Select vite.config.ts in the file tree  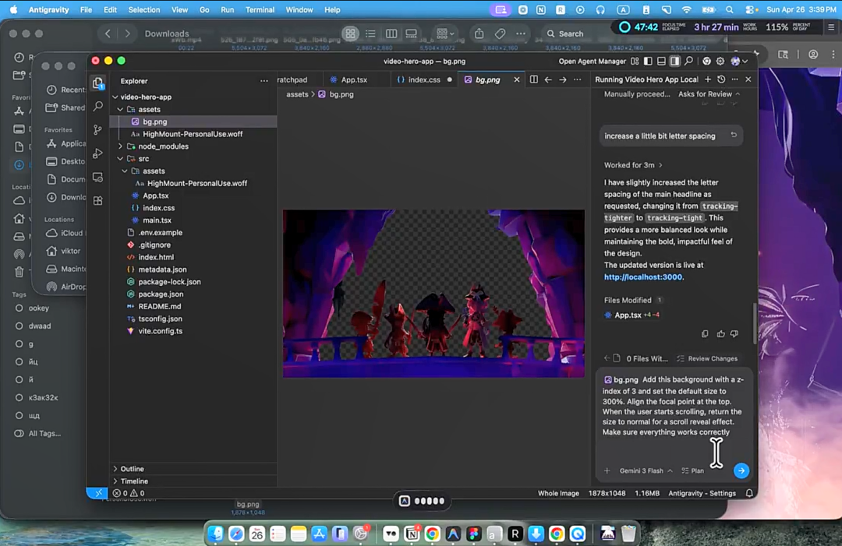coord(160,331)
